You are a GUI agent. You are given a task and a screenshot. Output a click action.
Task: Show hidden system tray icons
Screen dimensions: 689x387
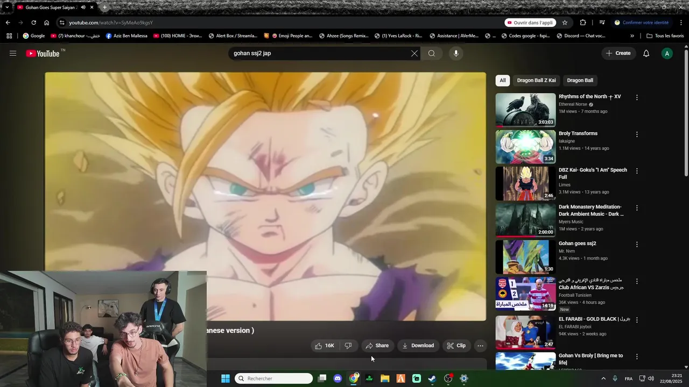[x=603, y=378]
